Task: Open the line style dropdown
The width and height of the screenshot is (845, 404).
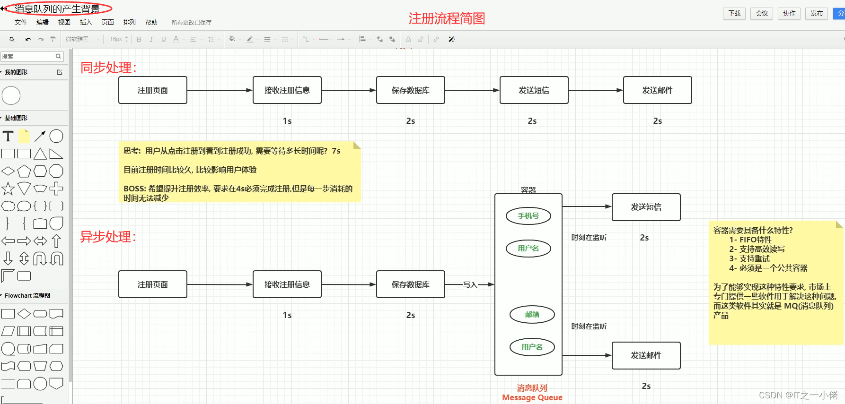Action: [x=288, y=39]
